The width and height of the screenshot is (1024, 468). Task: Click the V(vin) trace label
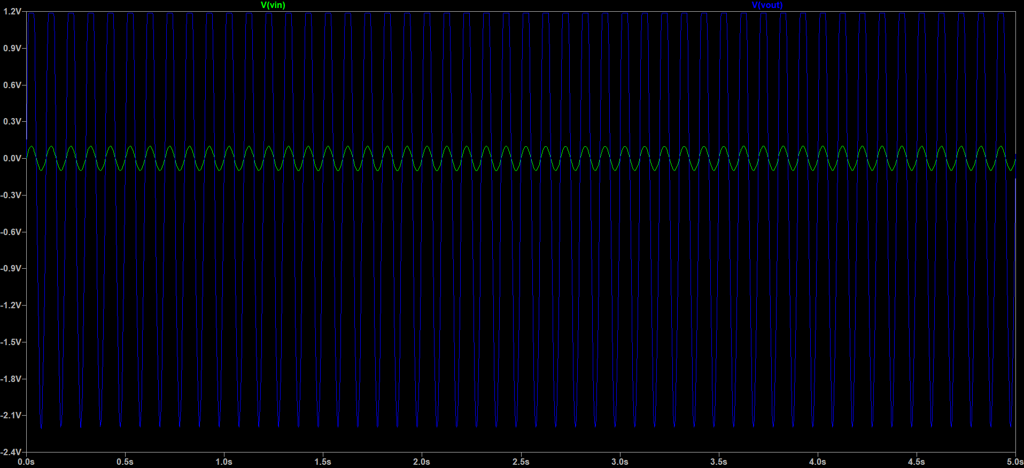(x=273, y=5)
